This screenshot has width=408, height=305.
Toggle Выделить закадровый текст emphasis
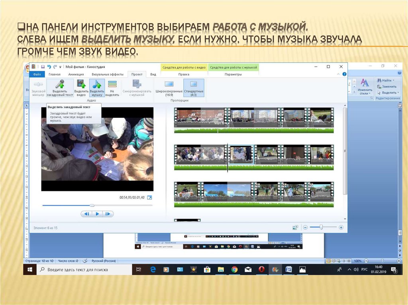[60, 88]
